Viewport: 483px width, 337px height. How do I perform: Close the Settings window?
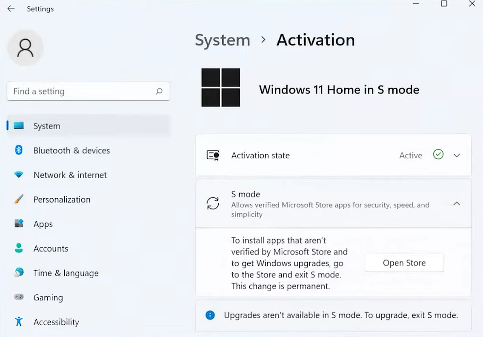[x=472, y=4]
